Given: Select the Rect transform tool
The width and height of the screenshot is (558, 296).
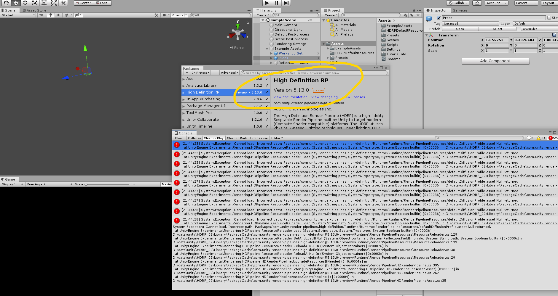Looking at the screenshot, I should pos(44,3).
